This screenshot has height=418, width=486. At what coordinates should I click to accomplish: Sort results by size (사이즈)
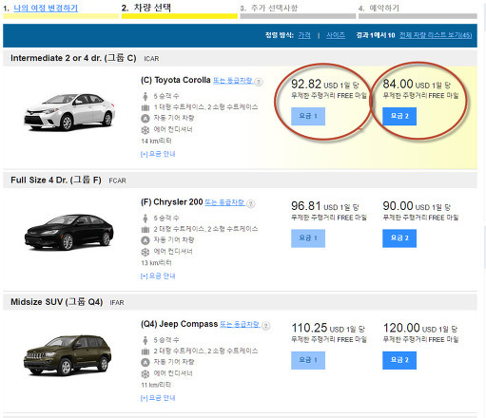(336, 35)
